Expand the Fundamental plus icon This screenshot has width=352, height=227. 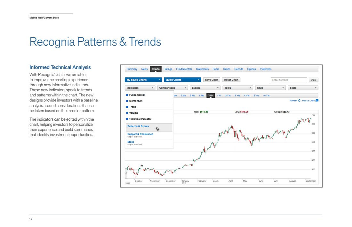point(127,95)
